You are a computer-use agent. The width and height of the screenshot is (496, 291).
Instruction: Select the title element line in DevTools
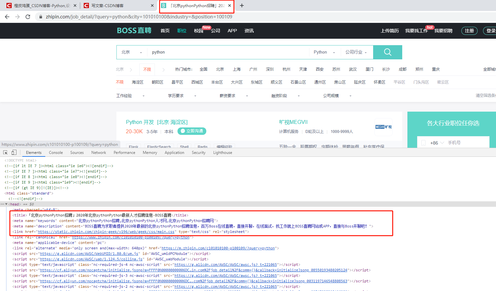pyautogui.click(x=100, y=215)
